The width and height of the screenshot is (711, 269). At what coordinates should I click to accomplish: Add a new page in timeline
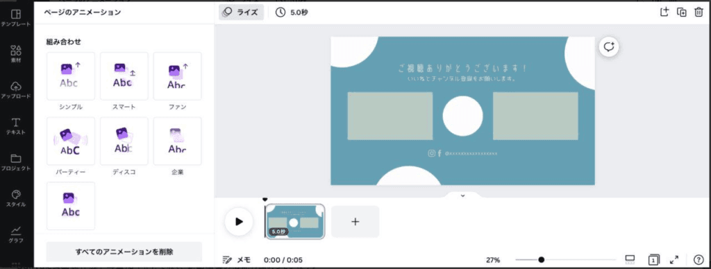(355, 221)
